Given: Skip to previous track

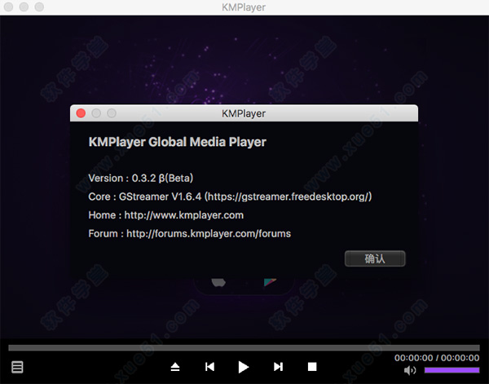Looking at the screenshot, I should pyautogui.click(x=209, y=367).
